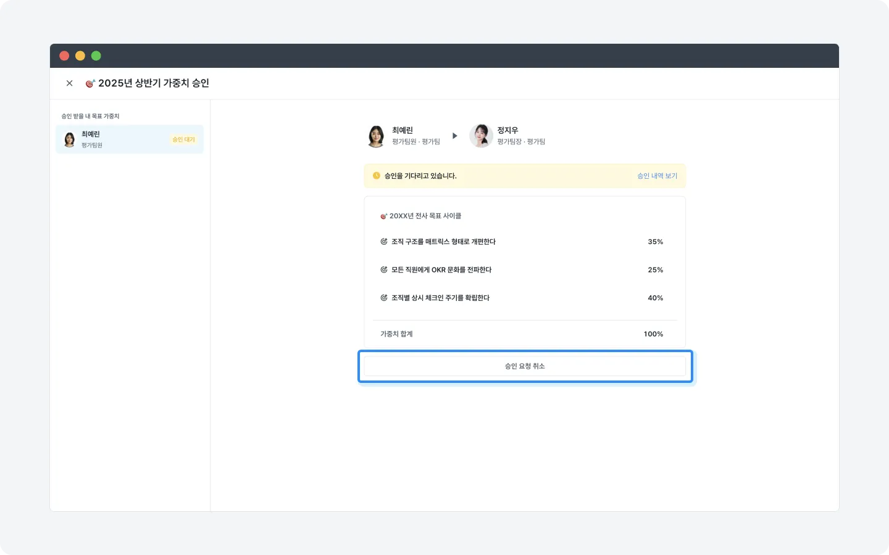
Task: Click the 정지우 name in the approval header
Action: tap(507, 130)
